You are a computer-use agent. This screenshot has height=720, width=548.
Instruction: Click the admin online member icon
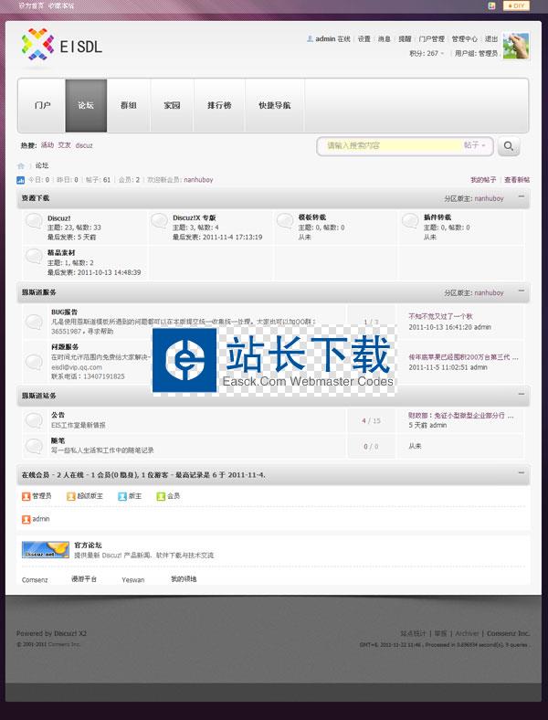pyautogui.click(x=26, y=519)
